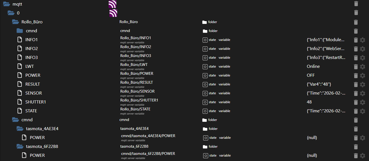
Task: Click the state icon beside Rollo_Büro/LWT
Action: point(205,66)
